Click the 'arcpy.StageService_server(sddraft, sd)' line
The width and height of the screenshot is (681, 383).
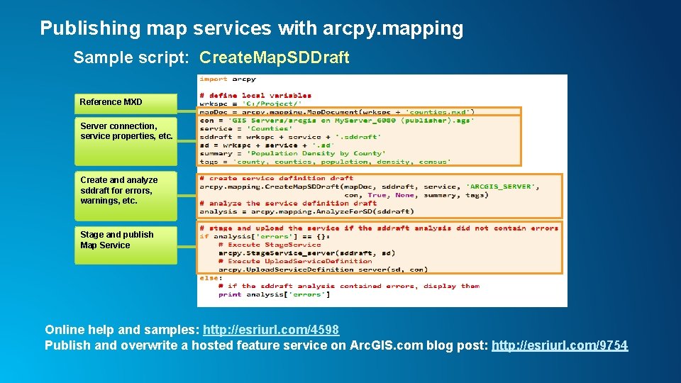tap(306, 252)
